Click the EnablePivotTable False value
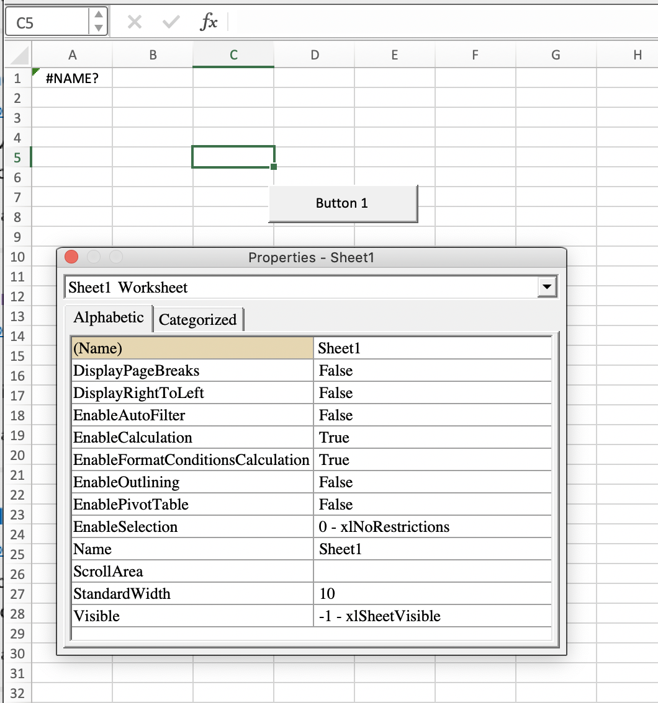The width and height of the screenshot is (658, 703). (432, 505)
